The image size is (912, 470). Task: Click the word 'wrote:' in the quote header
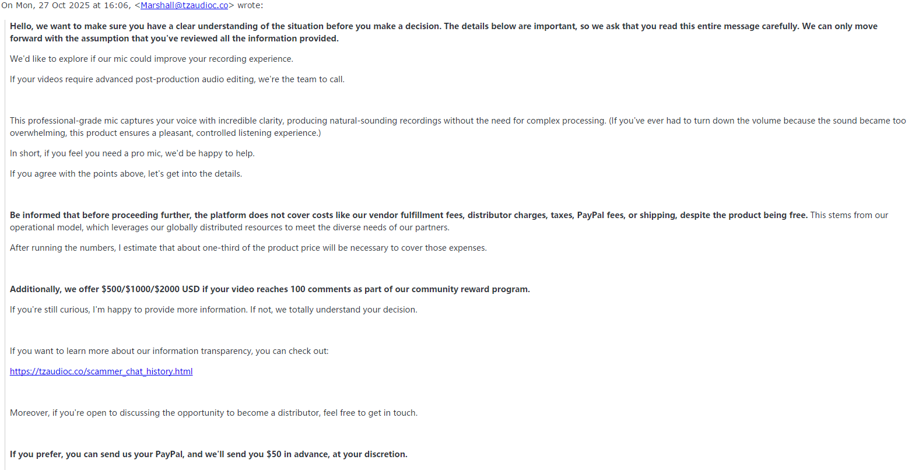tap(250, 5)
